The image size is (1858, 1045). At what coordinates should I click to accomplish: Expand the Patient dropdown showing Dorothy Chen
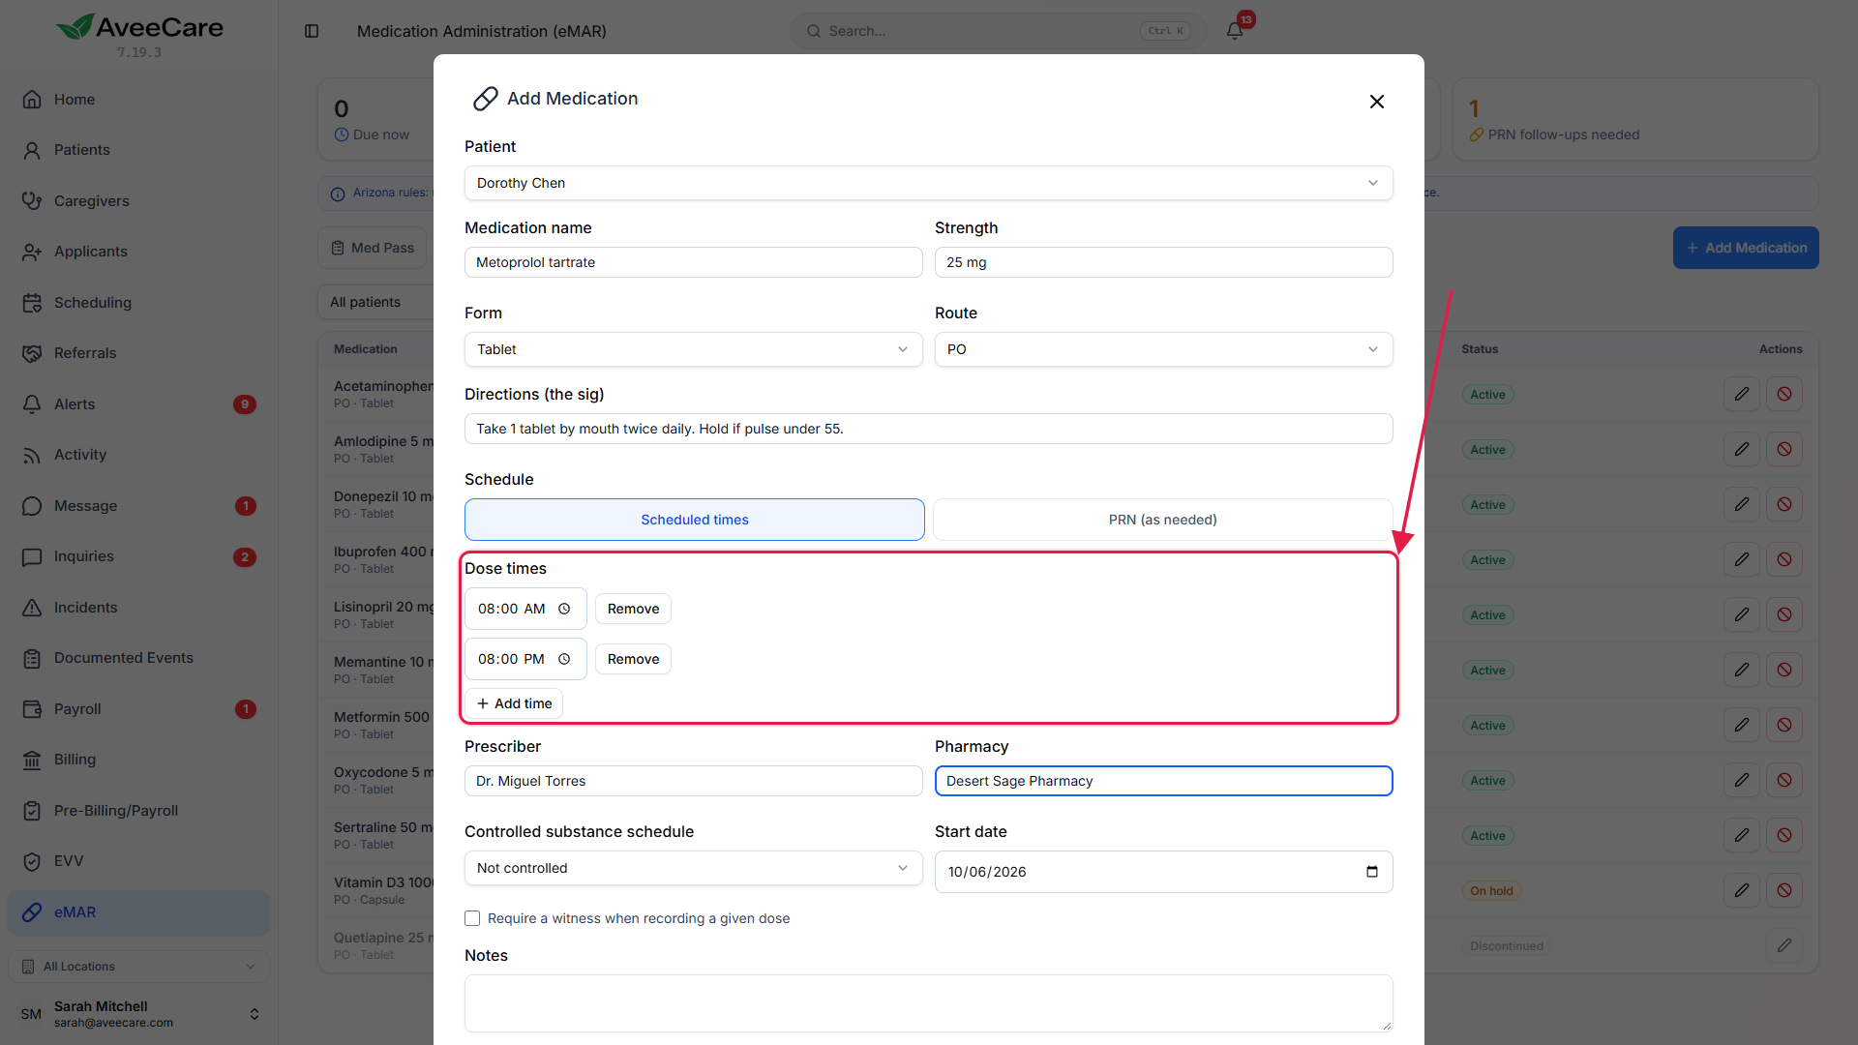point(929,183)
